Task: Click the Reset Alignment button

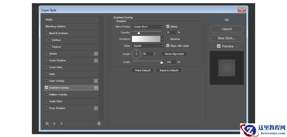Action: (174, 54)
